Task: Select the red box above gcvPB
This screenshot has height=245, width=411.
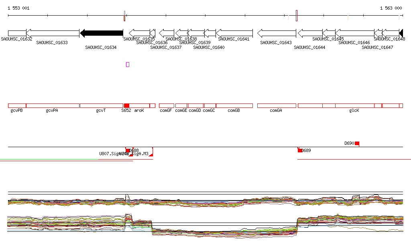Action: tap(17, 106)
